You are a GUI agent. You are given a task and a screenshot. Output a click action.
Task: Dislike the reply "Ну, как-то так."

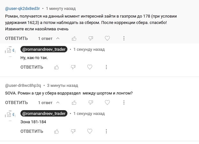coord(73,67)
